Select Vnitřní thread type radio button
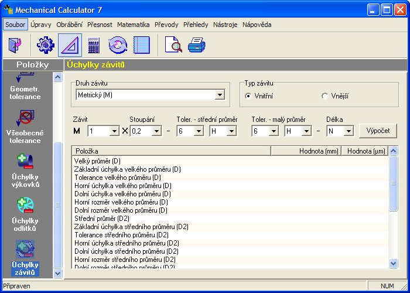Viewport: 410px width, 293px height. pyautogui.click(x=248, y=96)
